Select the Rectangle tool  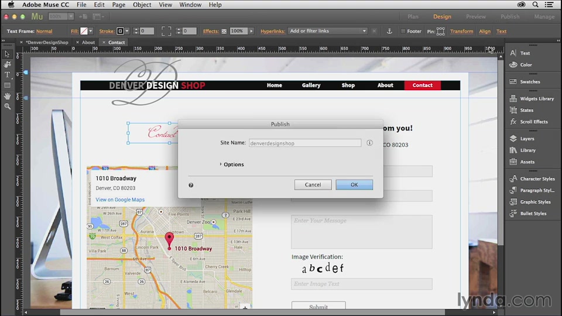[x=7, y=85]
